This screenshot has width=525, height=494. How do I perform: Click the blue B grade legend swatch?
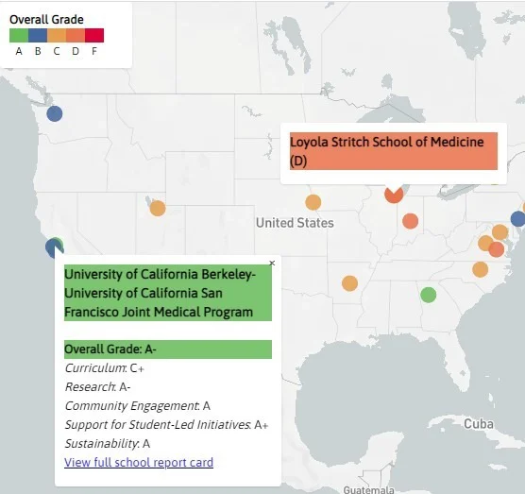pos(38,36)
